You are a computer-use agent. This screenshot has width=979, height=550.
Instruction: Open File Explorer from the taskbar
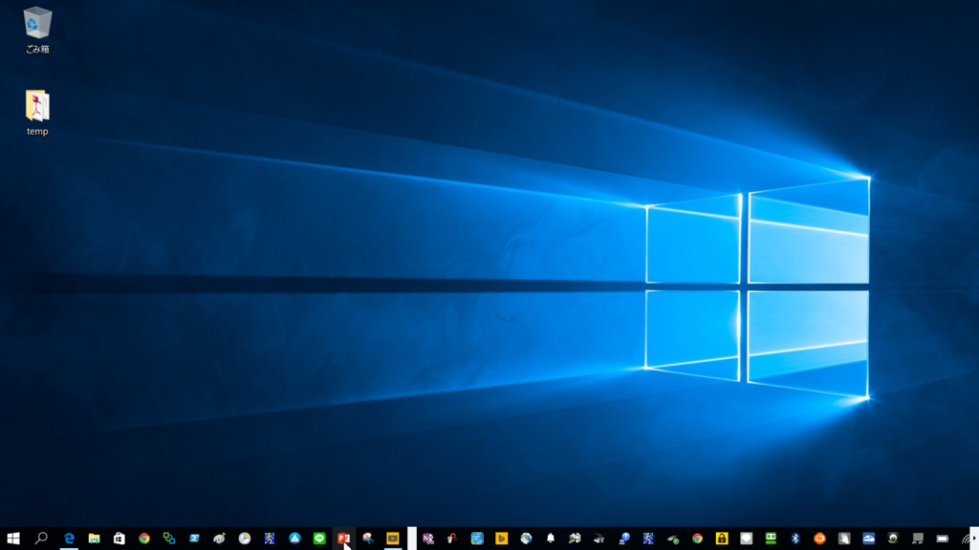pyautogui.click(x=94, y=539)
